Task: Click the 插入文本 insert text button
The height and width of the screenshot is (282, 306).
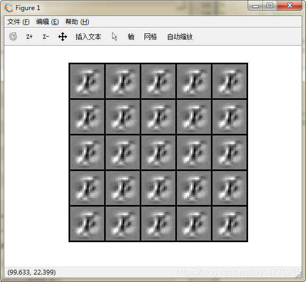Action: [x=88, y=37]
